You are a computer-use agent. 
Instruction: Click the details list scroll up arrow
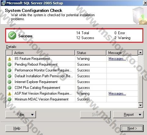point(141,53)
